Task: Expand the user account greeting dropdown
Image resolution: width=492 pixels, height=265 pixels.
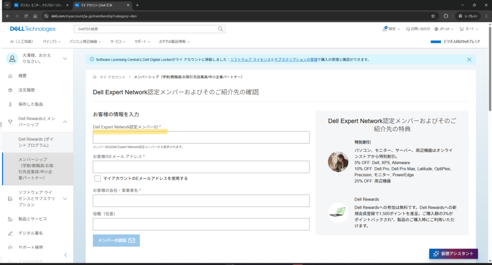Action: [x=65, y=59]
